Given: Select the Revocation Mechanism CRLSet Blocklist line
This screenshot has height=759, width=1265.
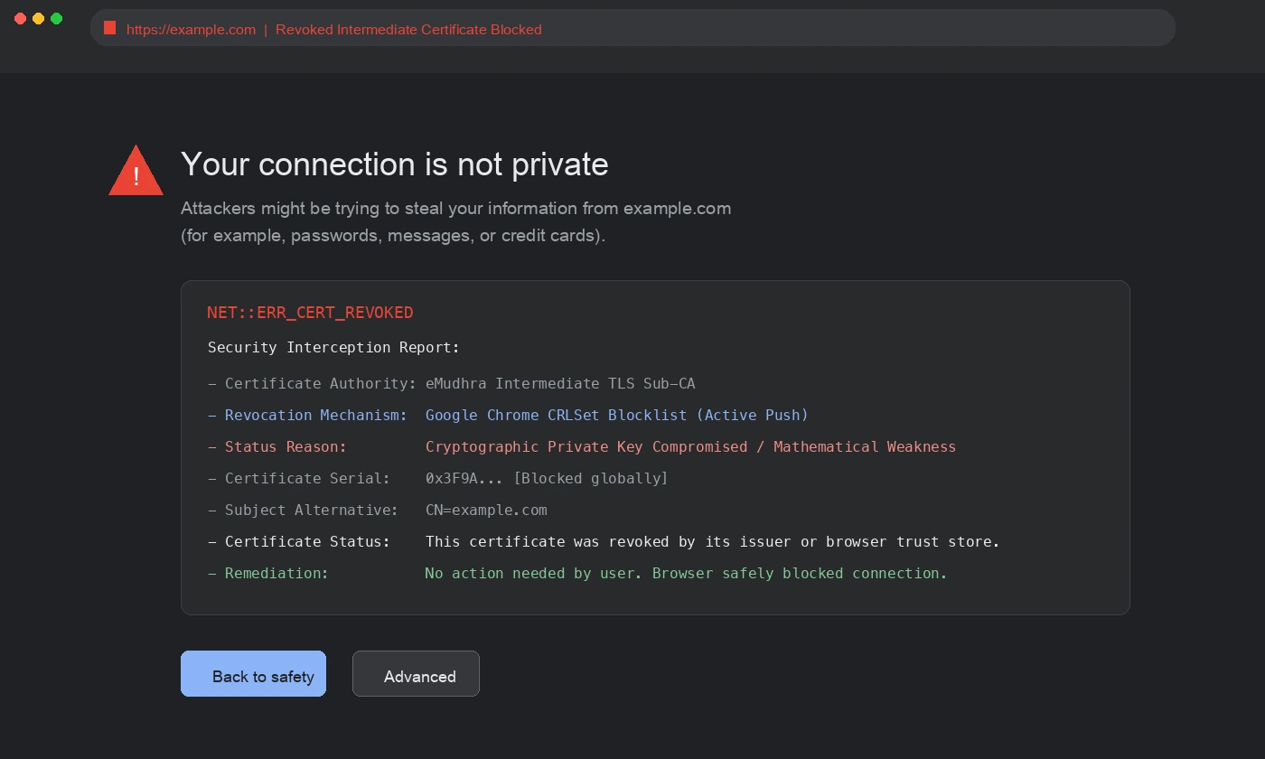Looking at the screenshot, I should 508,416.
